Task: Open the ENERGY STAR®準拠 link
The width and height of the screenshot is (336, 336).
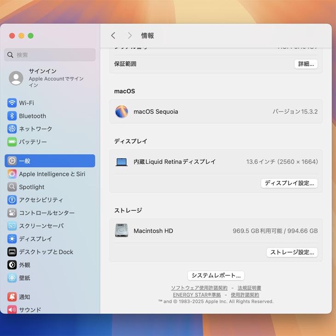Action: point(197,295)
